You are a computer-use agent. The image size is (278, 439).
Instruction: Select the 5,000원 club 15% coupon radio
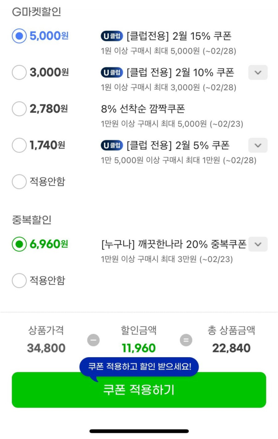coord(19,36)
